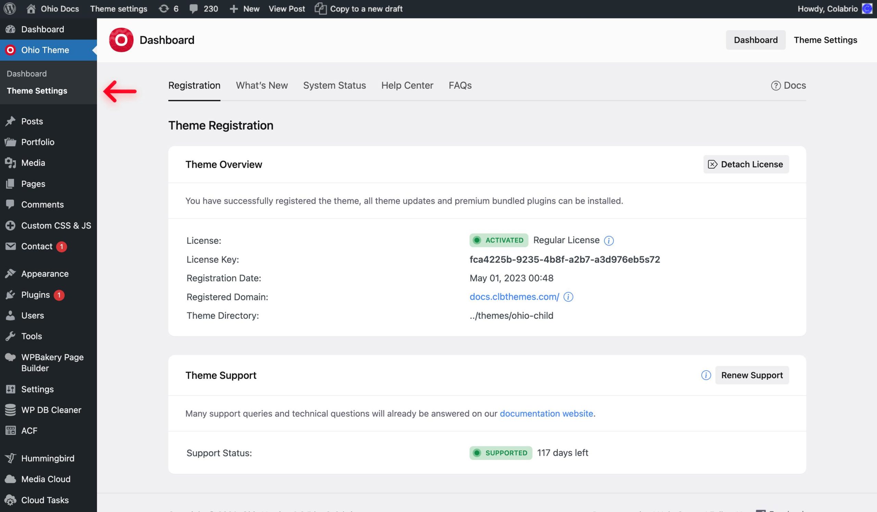Screen dimensions: 877x512
Task: Click the Custom CSS & JS plus icon
Action: point(10,225)
